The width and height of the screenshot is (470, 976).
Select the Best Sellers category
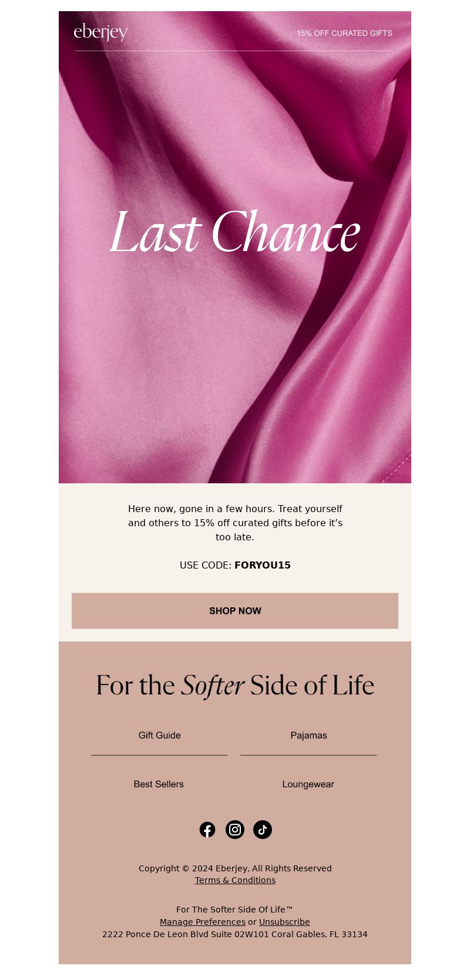[159, 784]
